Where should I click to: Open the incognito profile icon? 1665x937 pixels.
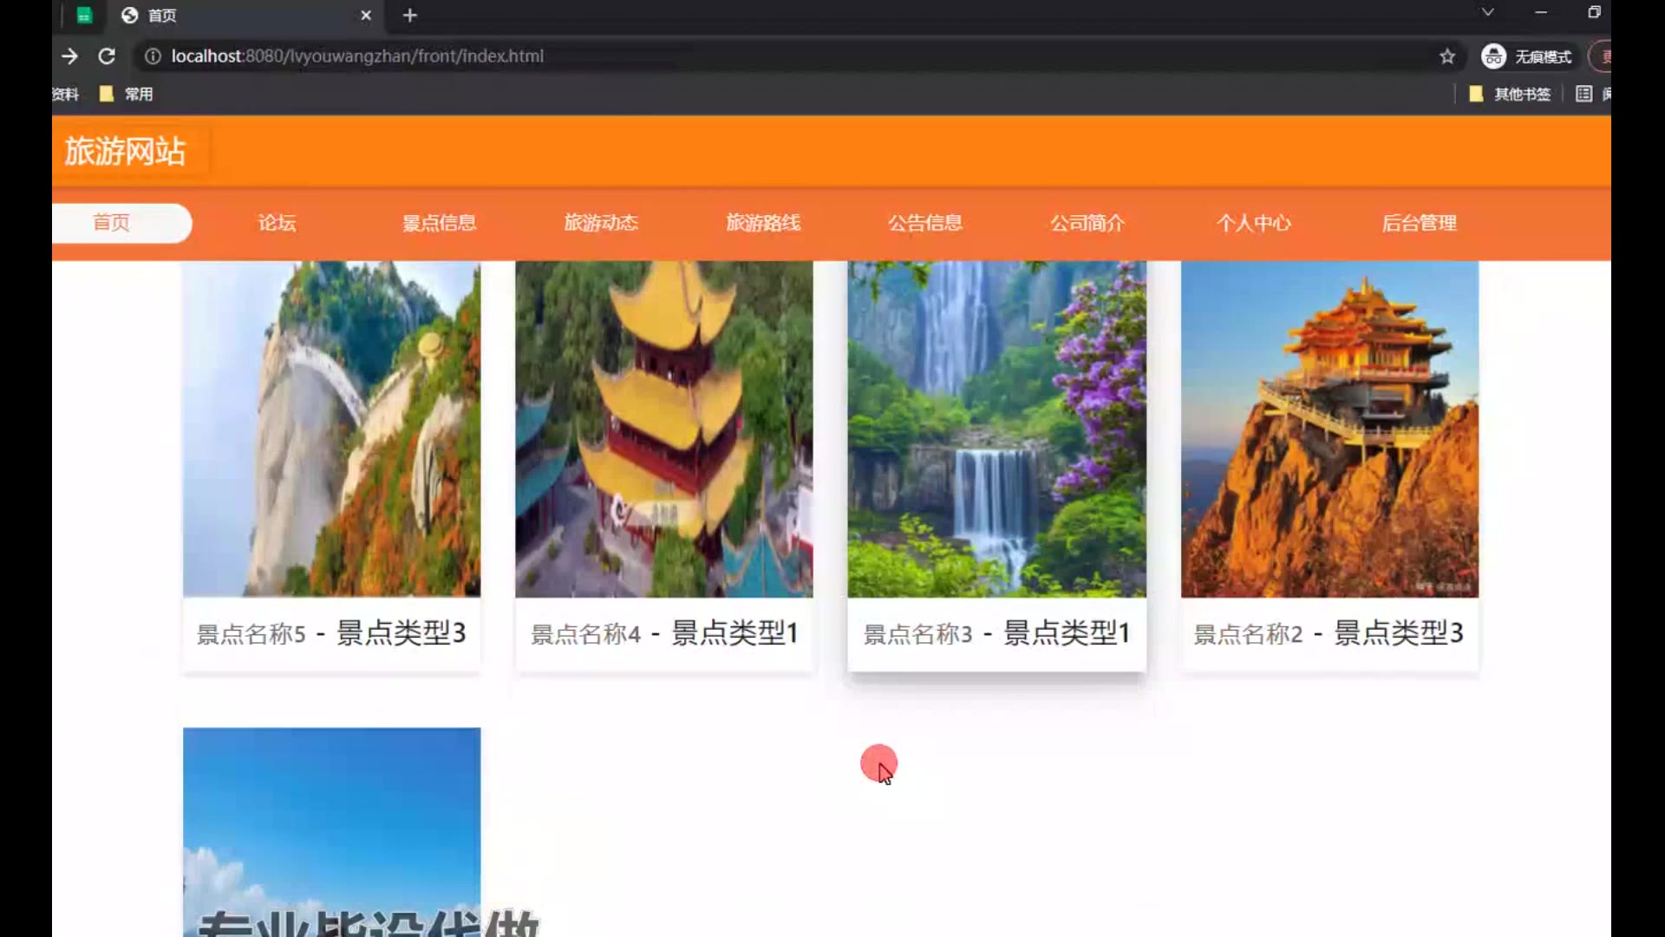(x=1493, y=56)
